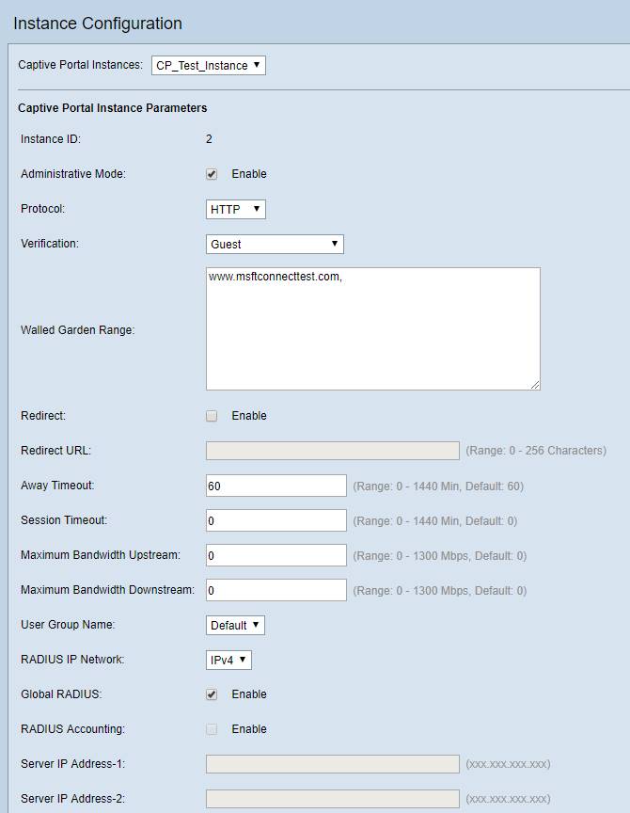Open the User Group Name dropdown
Screen dimensions: 630x813
235,625
